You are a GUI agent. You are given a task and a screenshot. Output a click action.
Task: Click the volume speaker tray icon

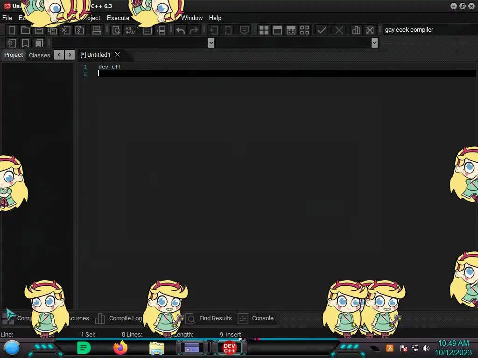(x=426, y=348)
